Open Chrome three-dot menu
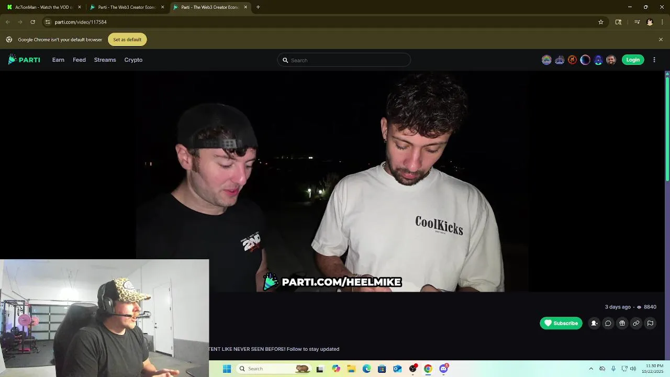670x377 pixels. pos(662,22)
